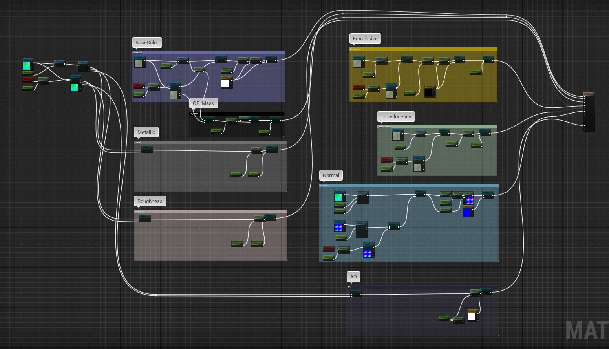Click the Translucency comment bubble label
Screen dimensions: 609x349
(x=396, y=117)
